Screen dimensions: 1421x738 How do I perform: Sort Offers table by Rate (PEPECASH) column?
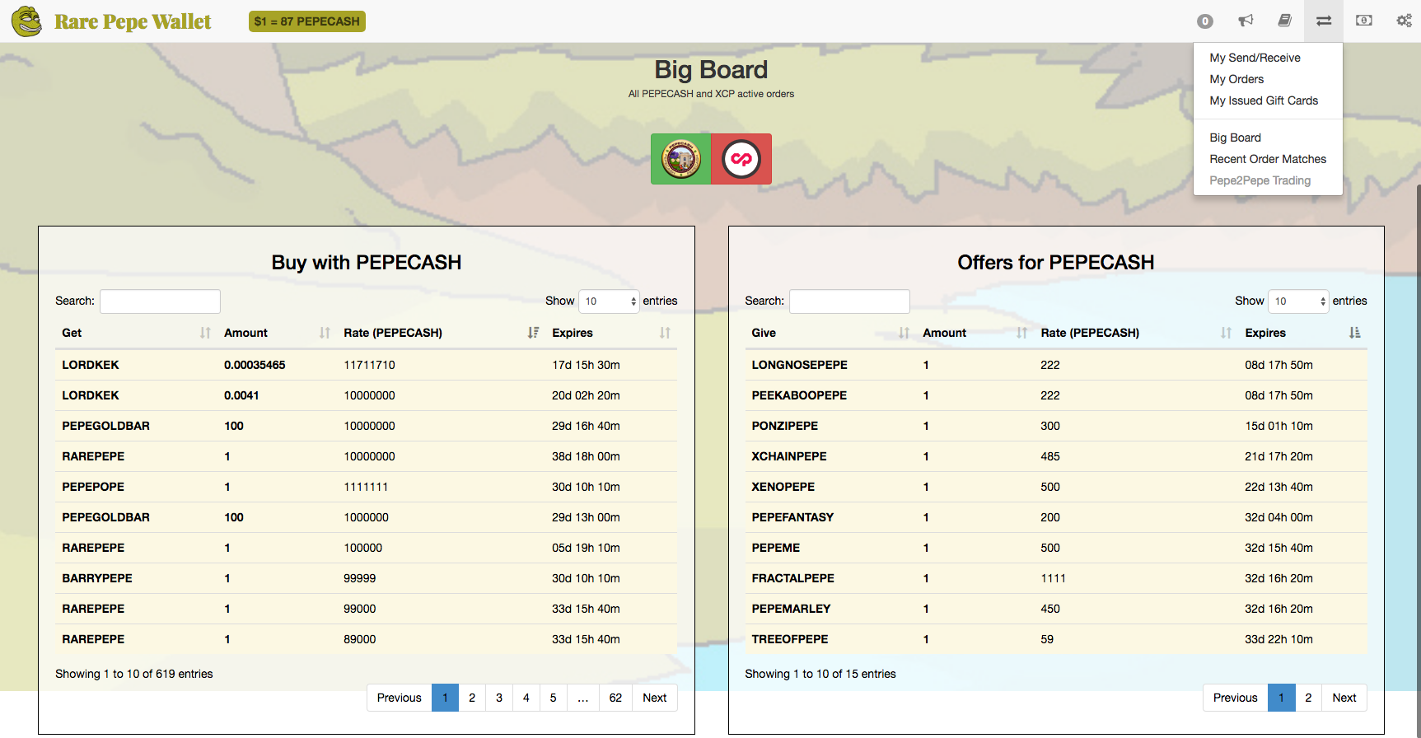1136,333
